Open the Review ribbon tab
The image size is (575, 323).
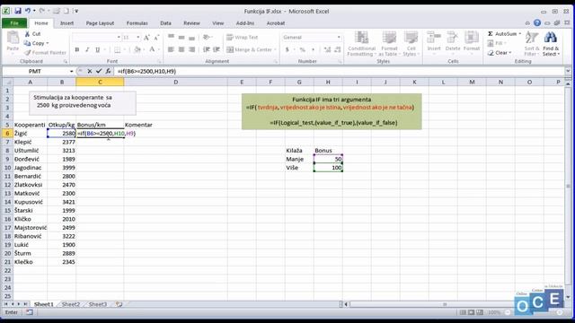pyautogui.click(x=191, y=23)
